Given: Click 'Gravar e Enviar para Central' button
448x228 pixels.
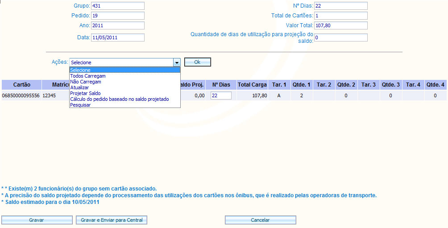Looking at the screenshot, I should coord(112,220).
